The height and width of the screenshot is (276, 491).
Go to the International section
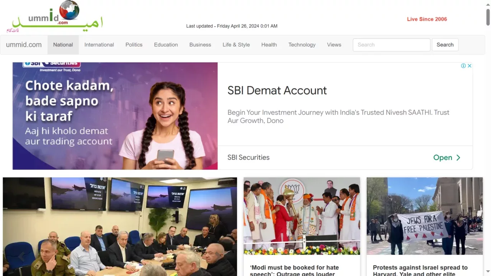(99, 45)
